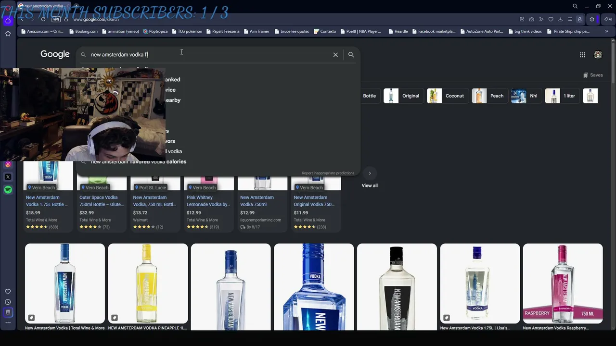This screenshot has width=616, height=346.
Task: Open the Amazon.com bookmark
Action: (x=42, y=31)
